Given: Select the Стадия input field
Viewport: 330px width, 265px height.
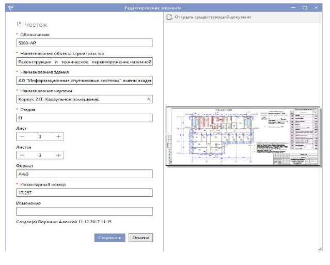Looking at the screenshot, I should pos(84,118).
